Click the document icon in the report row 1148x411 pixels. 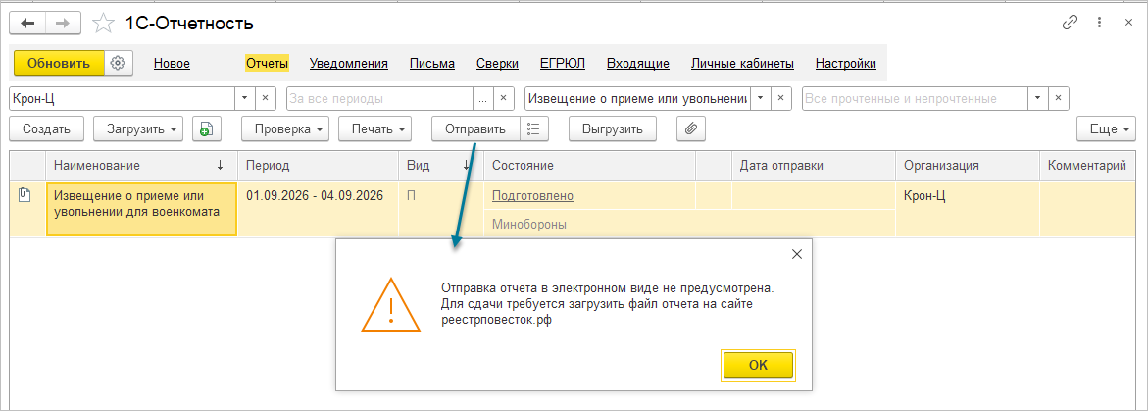(25, 195)
